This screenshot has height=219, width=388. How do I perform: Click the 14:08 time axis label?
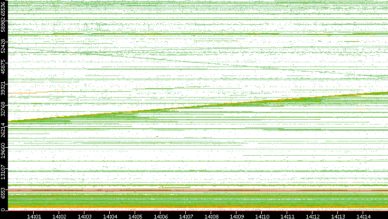[x=212, y=216]
